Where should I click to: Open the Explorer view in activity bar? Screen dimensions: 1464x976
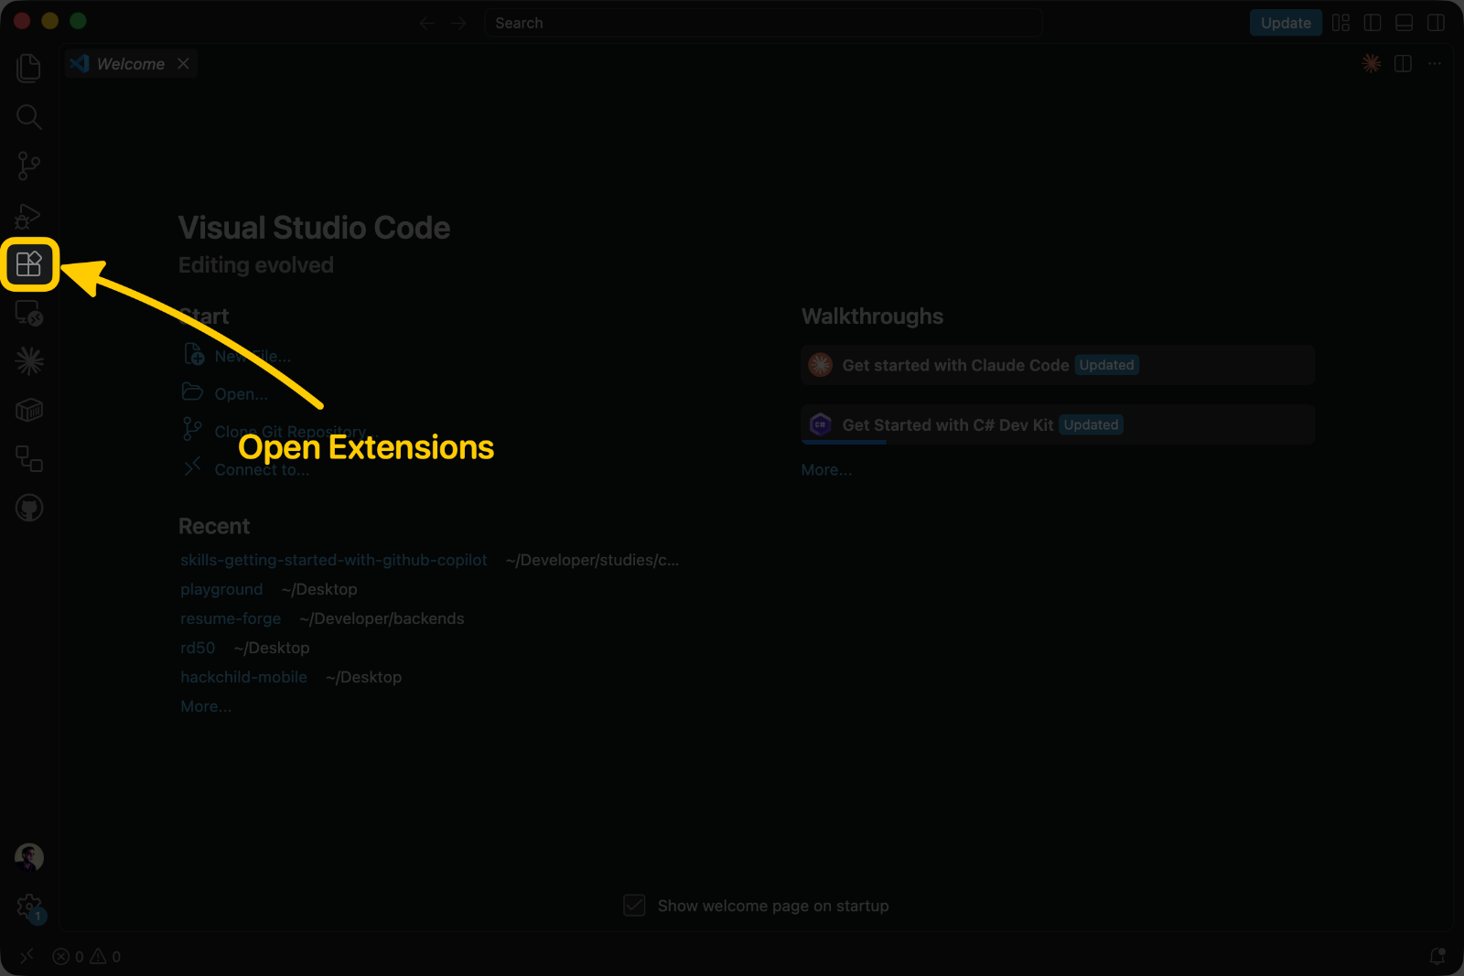point(29,68)
